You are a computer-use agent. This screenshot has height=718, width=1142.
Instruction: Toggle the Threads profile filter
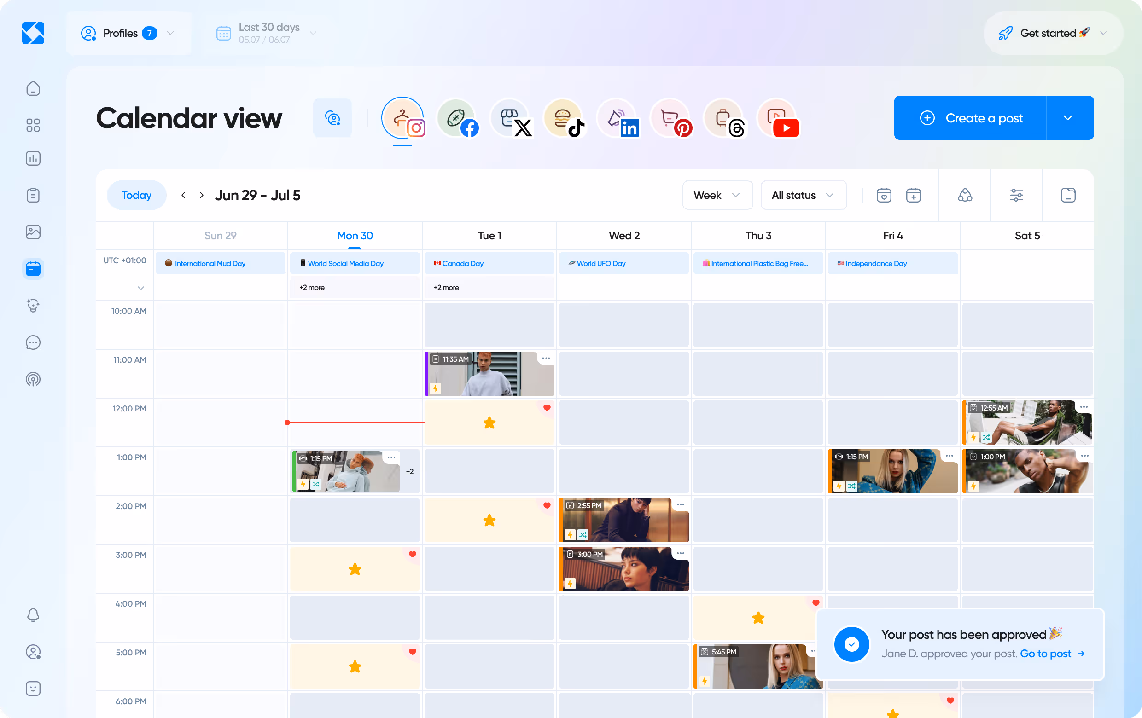pos(725,118)
